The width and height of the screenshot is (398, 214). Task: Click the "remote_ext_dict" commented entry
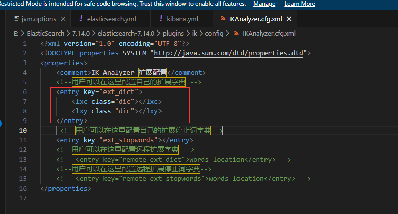click(173, 159)
